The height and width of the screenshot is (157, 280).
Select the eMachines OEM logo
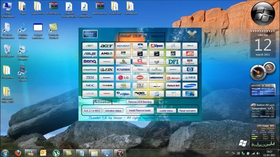tap(90, 70)
